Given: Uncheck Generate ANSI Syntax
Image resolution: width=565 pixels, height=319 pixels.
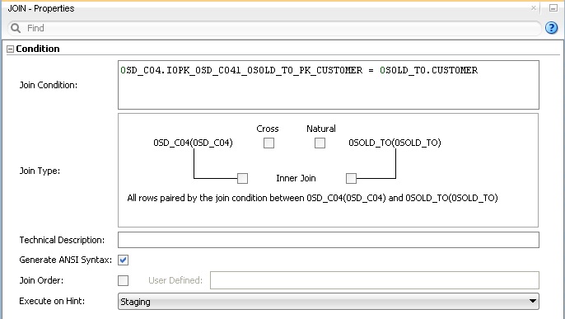Looking at the screenshot, I should (124, 260).
